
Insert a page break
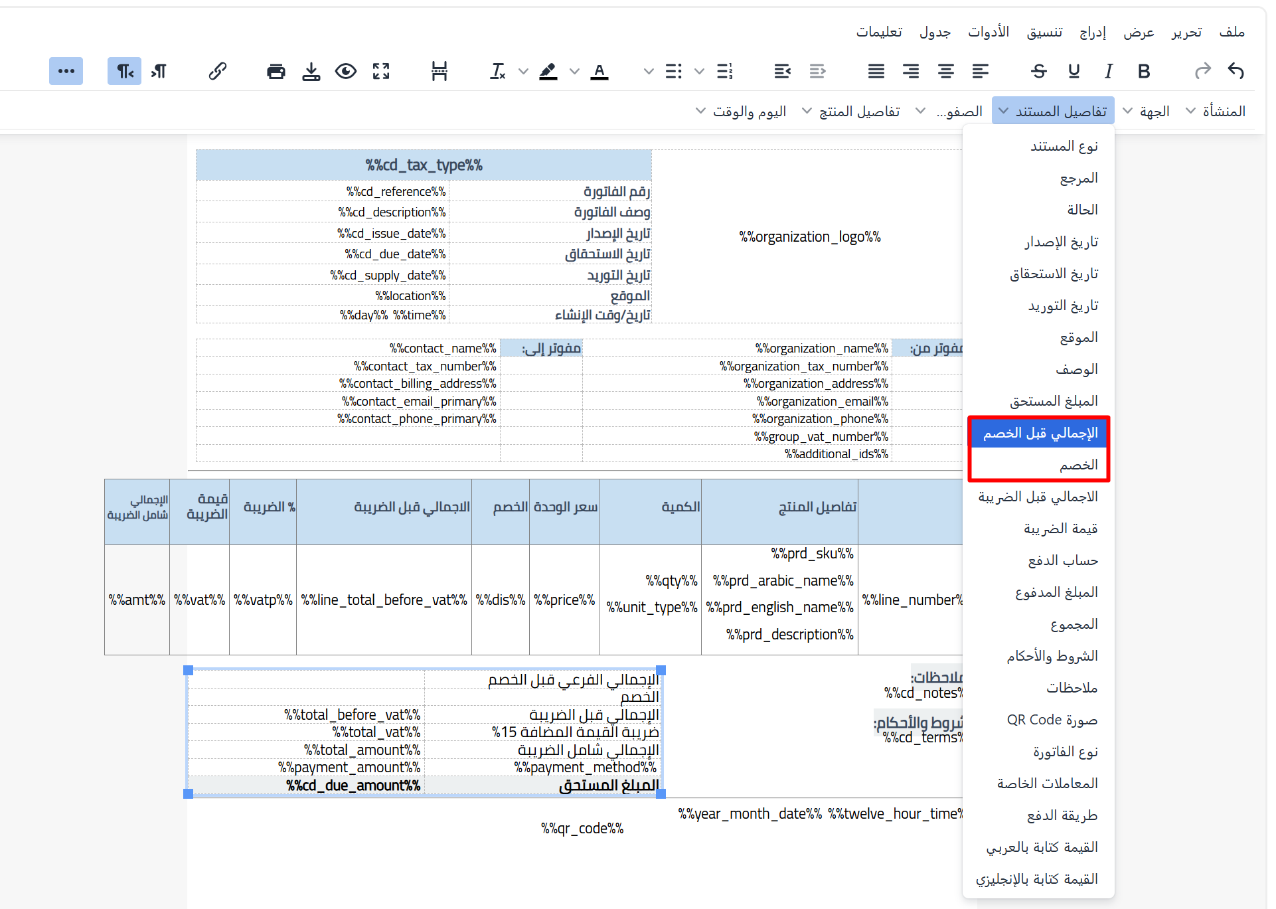(x=439, y=71)
